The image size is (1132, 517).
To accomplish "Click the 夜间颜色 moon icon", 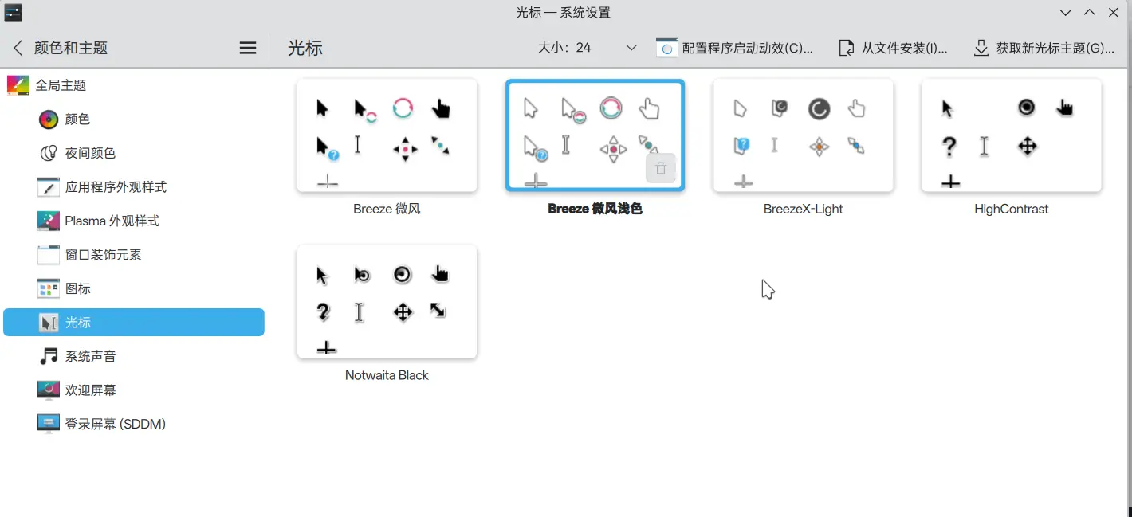I will (49, 153).
